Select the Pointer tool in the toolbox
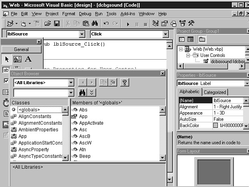Image resolution: width=249 pixels, height=187 pixels. click(x=7, y=59)
